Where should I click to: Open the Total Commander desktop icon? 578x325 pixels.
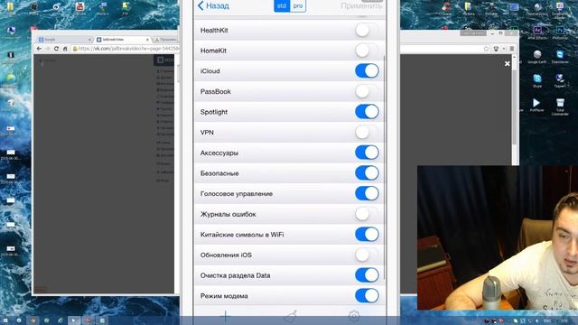pos(560,107)
